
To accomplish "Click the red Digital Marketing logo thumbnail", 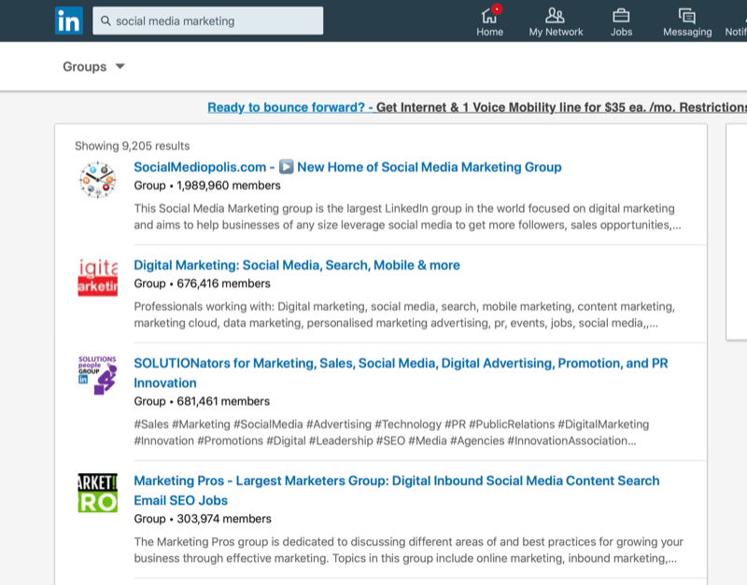I will click(x=98, y=277).
